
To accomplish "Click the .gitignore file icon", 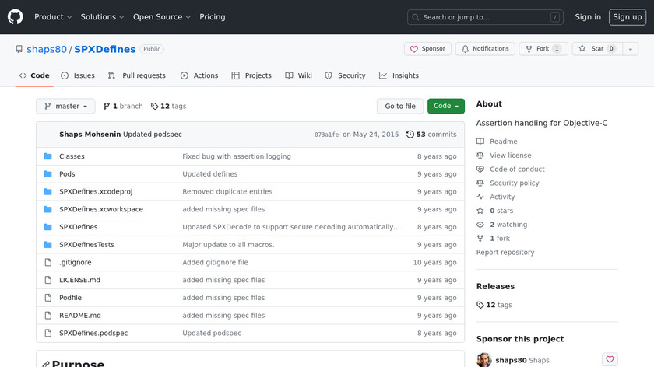I will (x=48, y=263).
